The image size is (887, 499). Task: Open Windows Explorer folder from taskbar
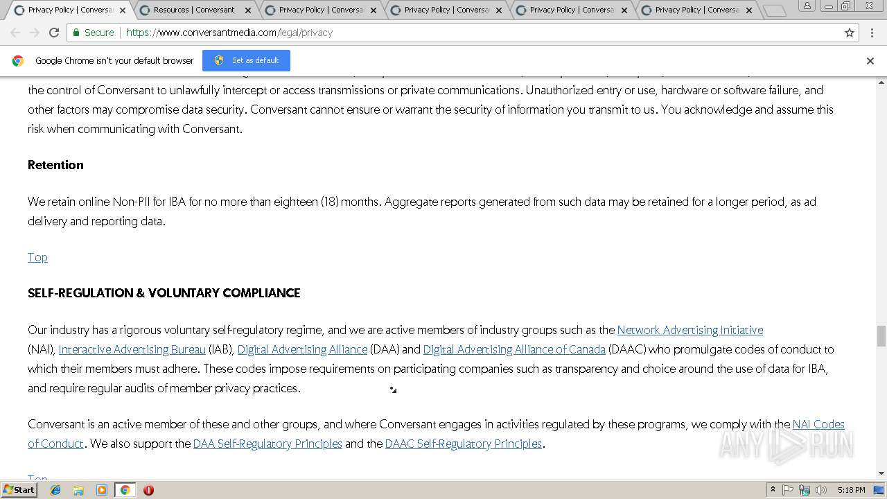(78, 490)
